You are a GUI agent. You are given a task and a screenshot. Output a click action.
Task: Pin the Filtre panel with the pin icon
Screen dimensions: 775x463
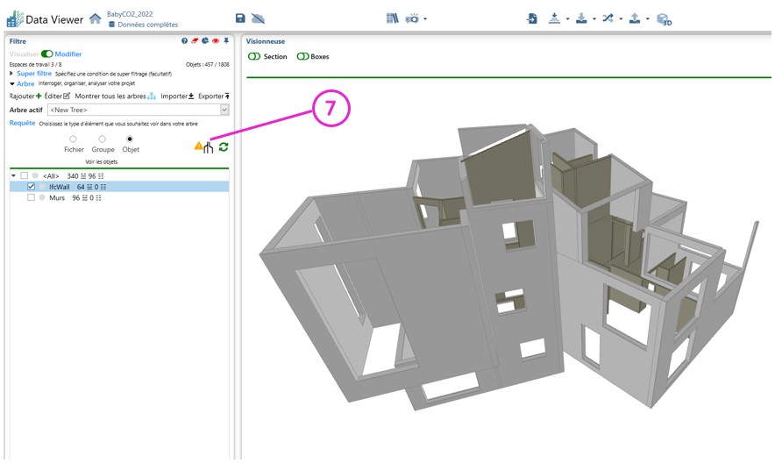[226, 41]
